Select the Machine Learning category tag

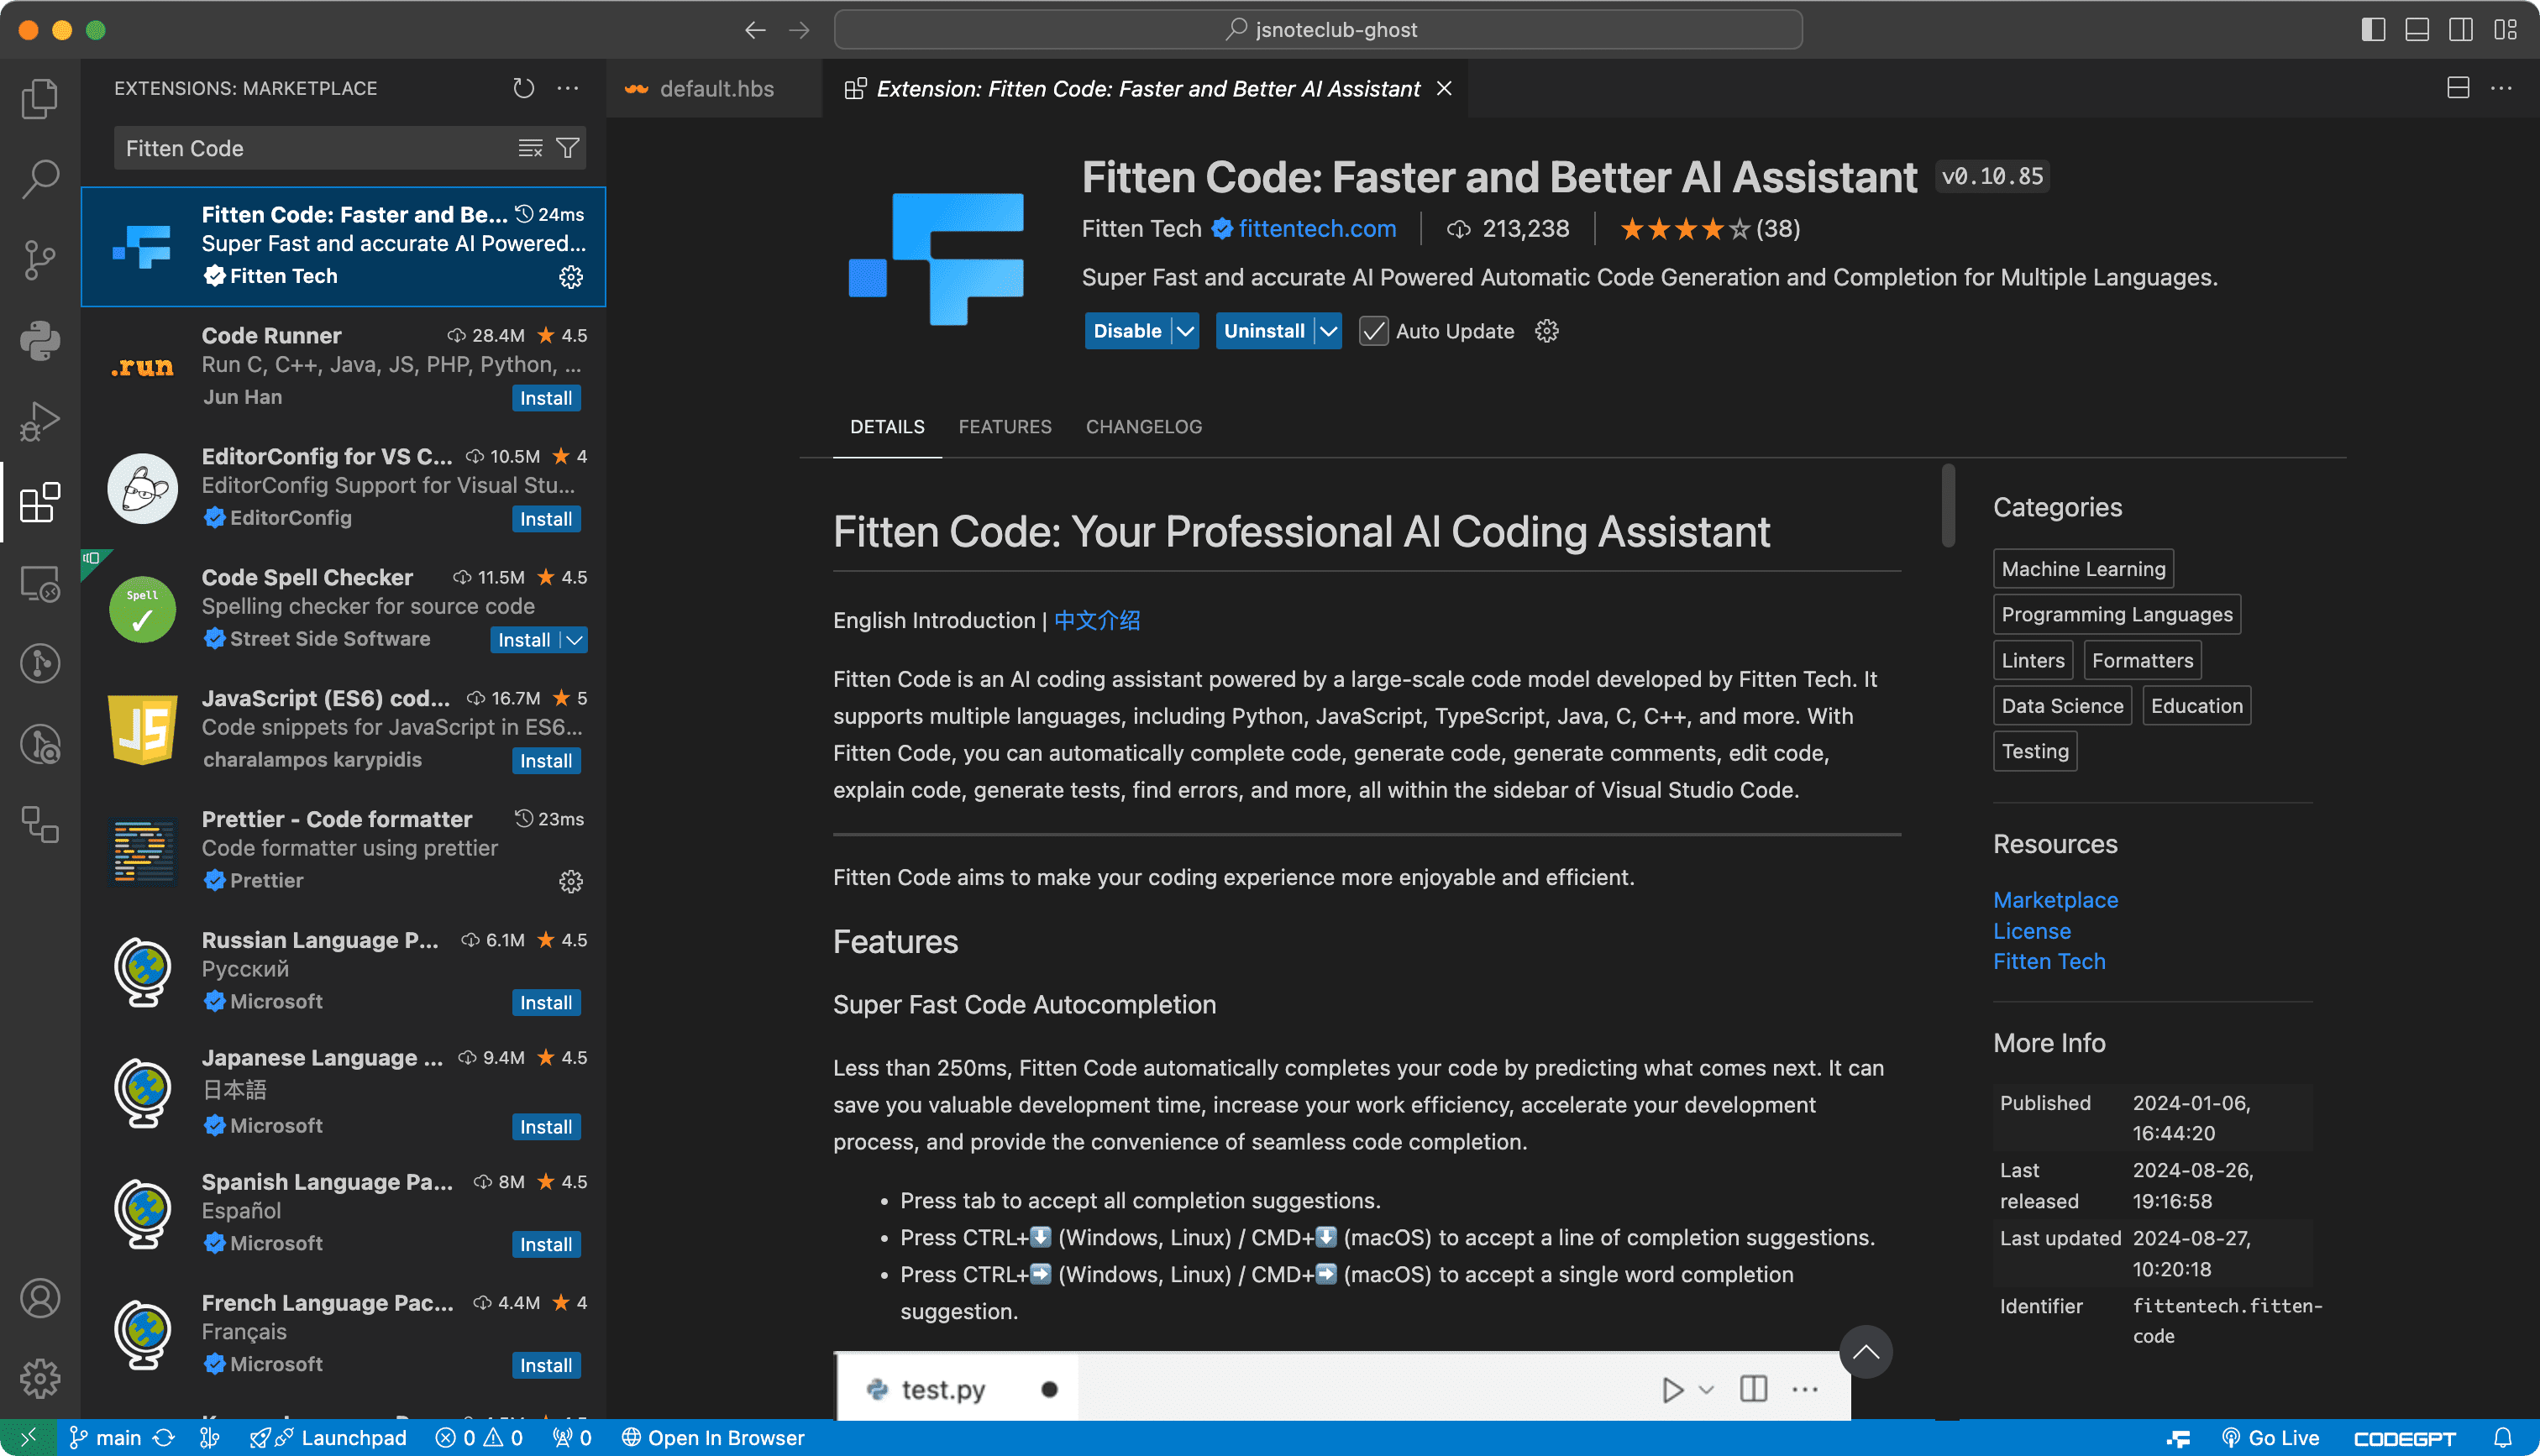(x=2083, y=569)
